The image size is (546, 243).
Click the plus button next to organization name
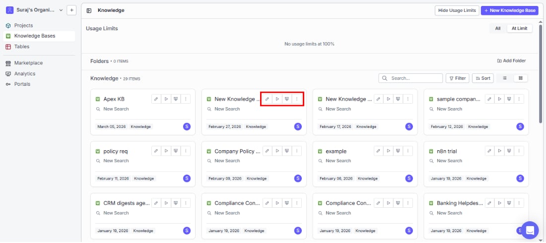click(x=71, y=10)
